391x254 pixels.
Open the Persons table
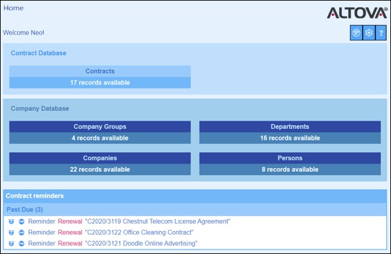point(290,158)
